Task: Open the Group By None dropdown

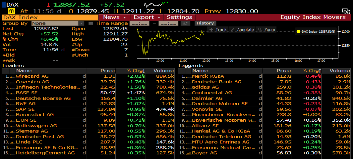Action: click(x=58, y=23)
